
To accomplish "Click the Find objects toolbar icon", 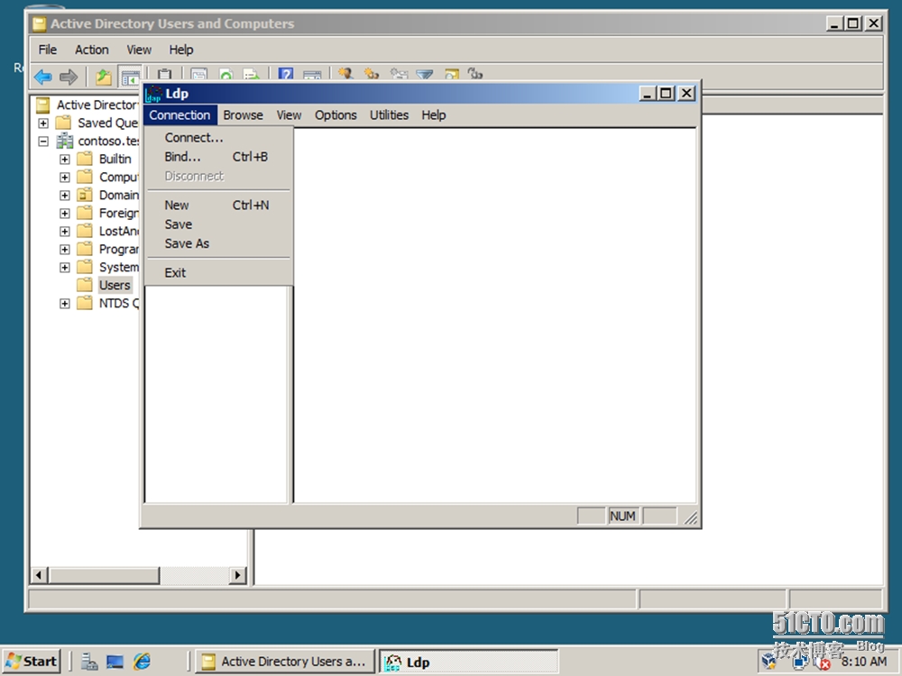I will coord(452,75).
